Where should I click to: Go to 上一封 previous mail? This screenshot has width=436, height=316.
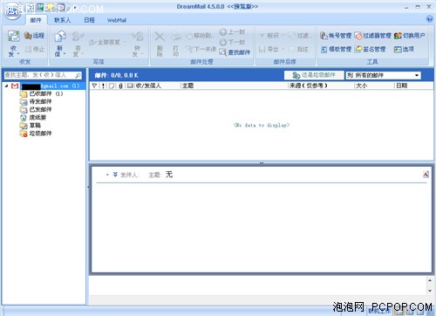click(233, 32)
